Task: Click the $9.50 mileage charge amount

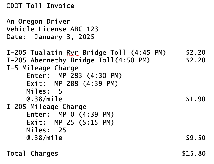Action: [196, 137]
